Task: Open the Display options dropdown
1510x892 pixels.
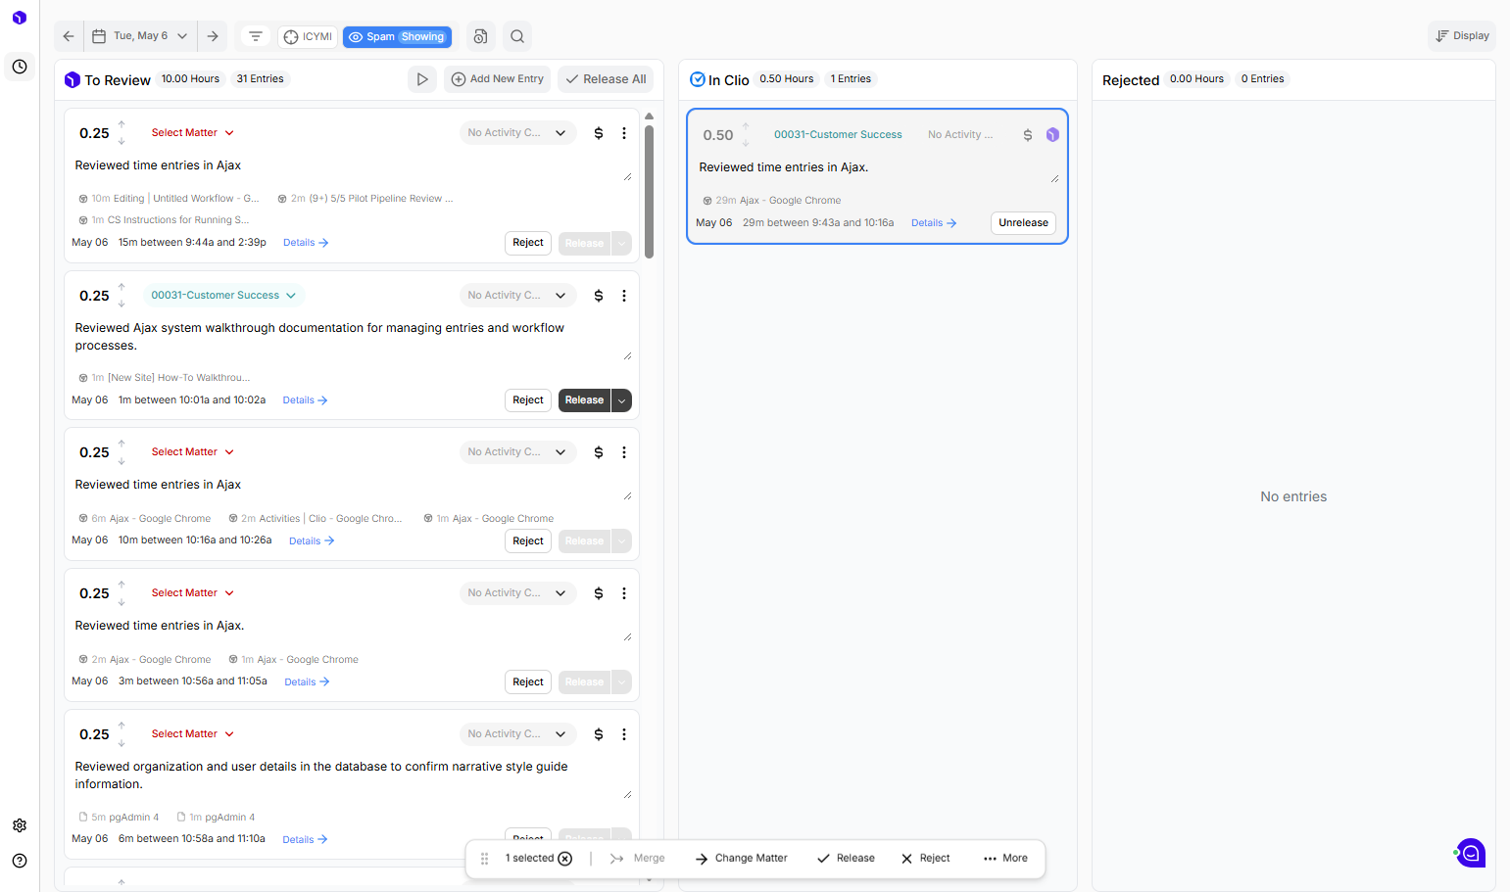Action: pyautogui.click(x=1462, y=36)
